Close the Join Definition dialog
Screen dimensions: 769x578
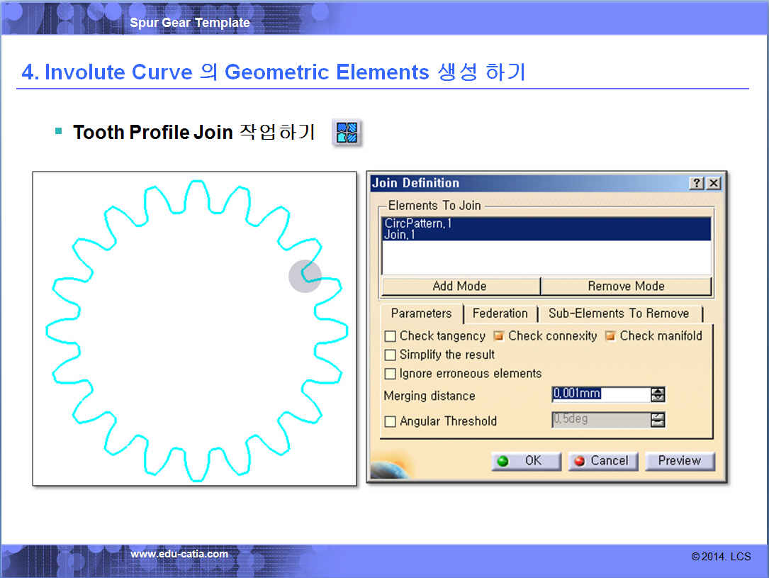click(713, 184)
